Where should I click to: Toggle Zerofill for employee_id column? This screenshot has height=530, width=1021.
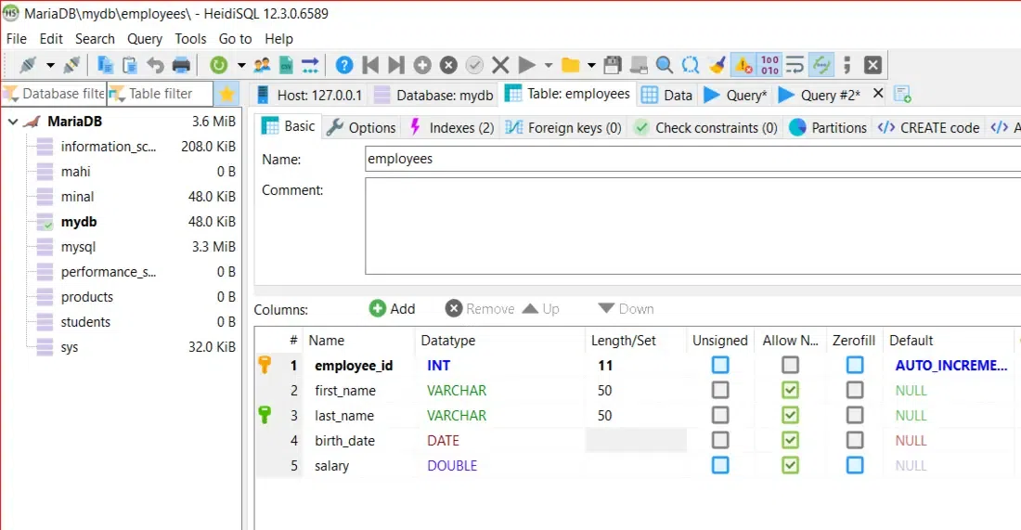coord(855,365)
